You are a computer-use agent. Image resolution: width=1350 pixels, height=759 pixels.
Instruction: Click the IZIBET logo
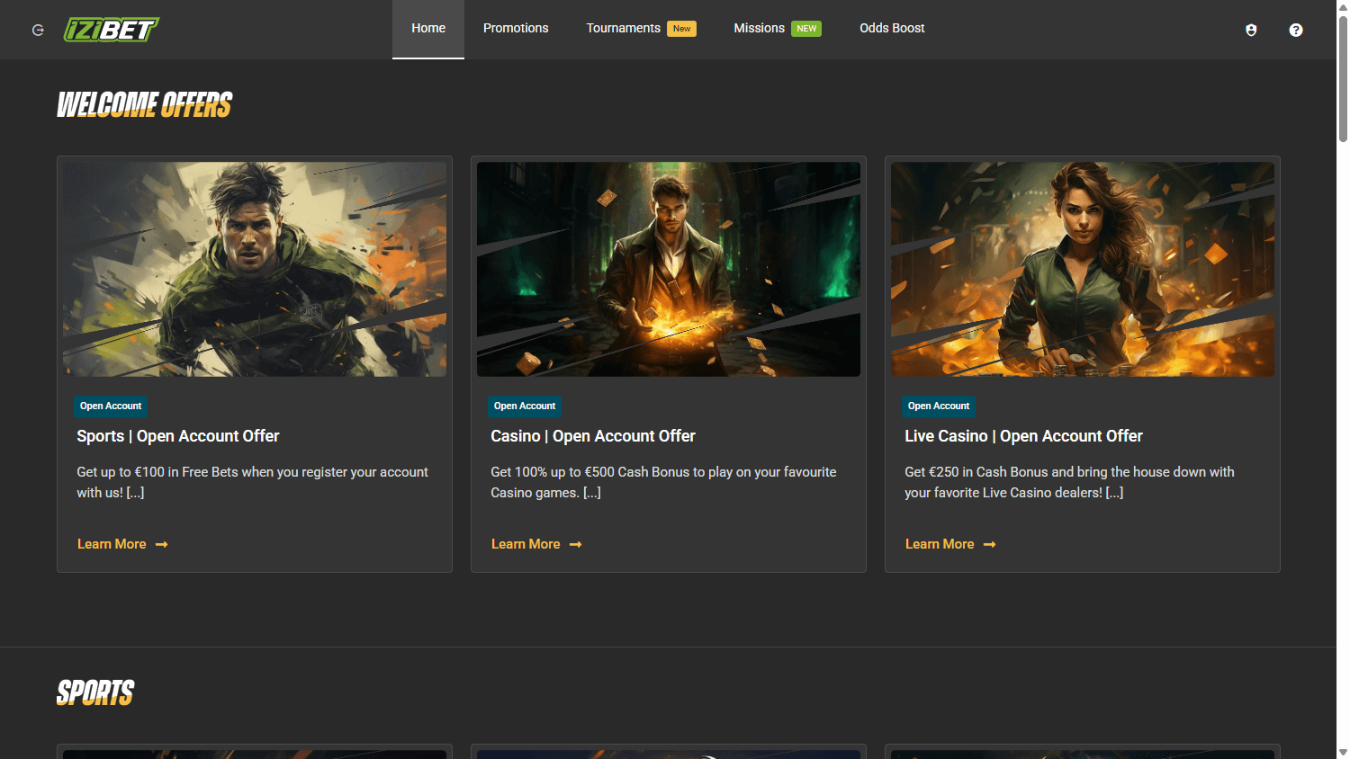coord(111,30)
